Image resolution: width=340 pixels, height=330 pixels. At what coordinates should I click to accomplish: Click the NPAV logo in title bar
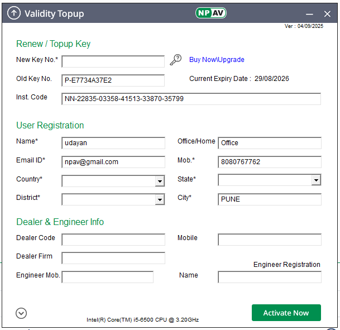coord(210,13)
